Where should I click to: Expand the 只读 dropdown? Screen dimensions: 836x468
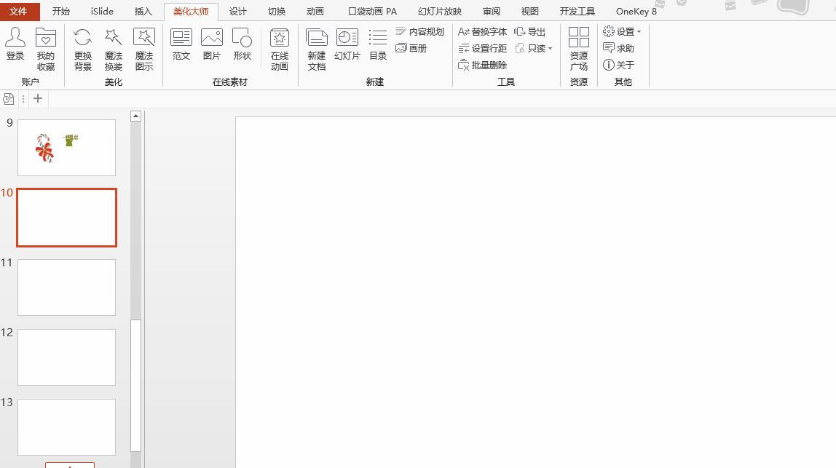click(x=534, y=48)
